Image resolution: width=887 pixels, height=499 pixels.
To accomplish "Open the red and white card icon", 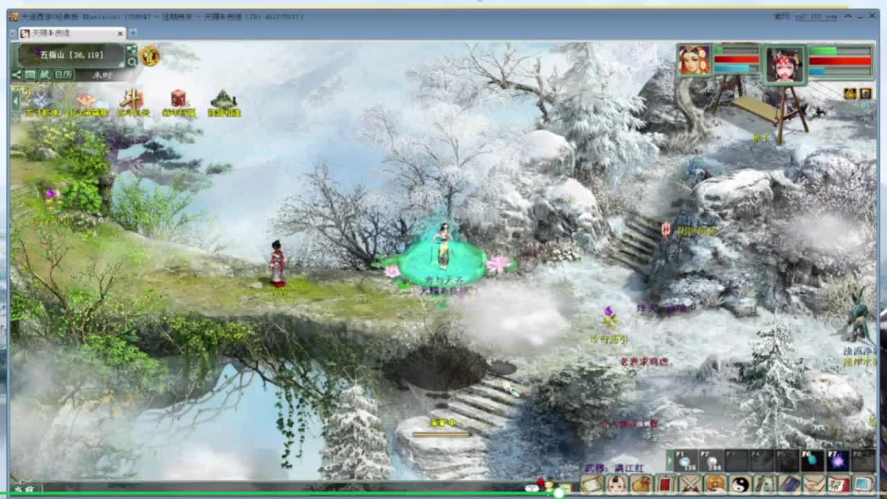I will point(839,484).
